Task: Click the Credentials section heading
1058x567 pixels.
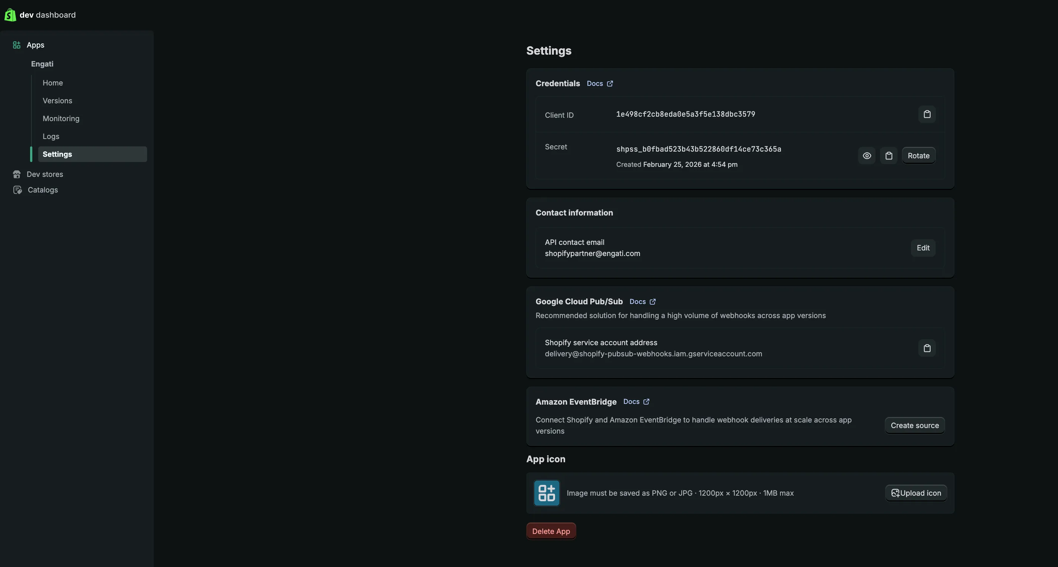Action: (x=558, y=83)
